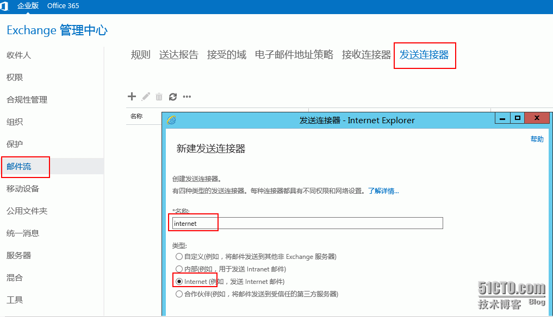Click the edit pencil icon

[x=146, y=97]
